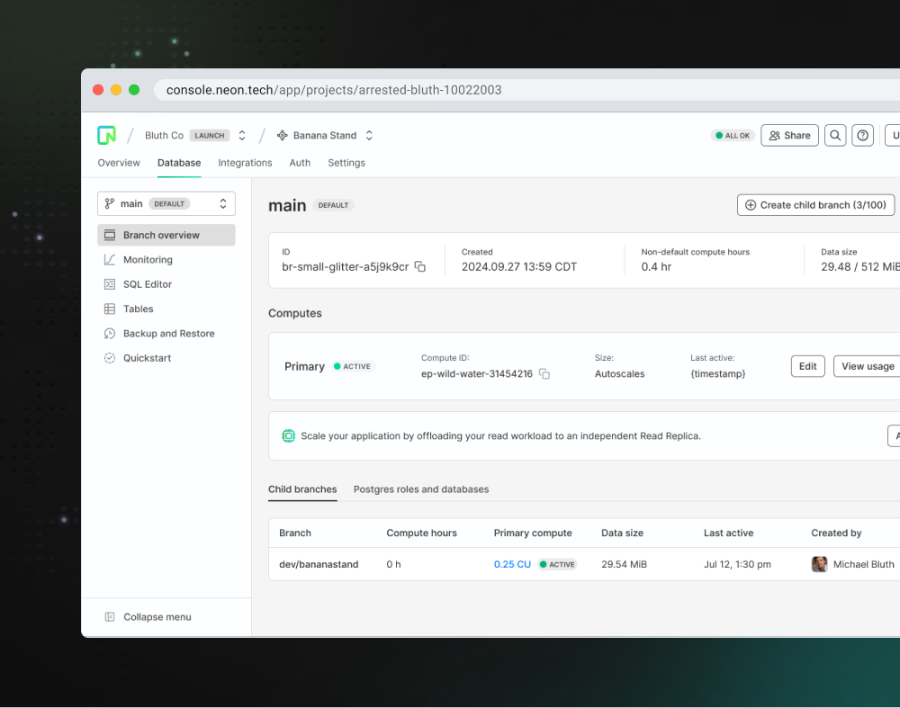The width and height of the screenshot is (900, 708).
Task: Click the browser address bar URL
Action: point(334,90)
